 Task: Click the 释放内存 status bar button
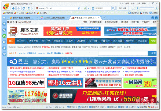[x=97, y=107]
